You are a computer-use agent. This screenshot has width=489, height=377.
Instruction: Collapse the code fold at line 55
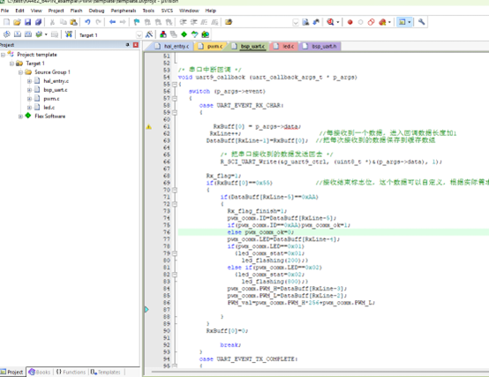coord(175,84)
